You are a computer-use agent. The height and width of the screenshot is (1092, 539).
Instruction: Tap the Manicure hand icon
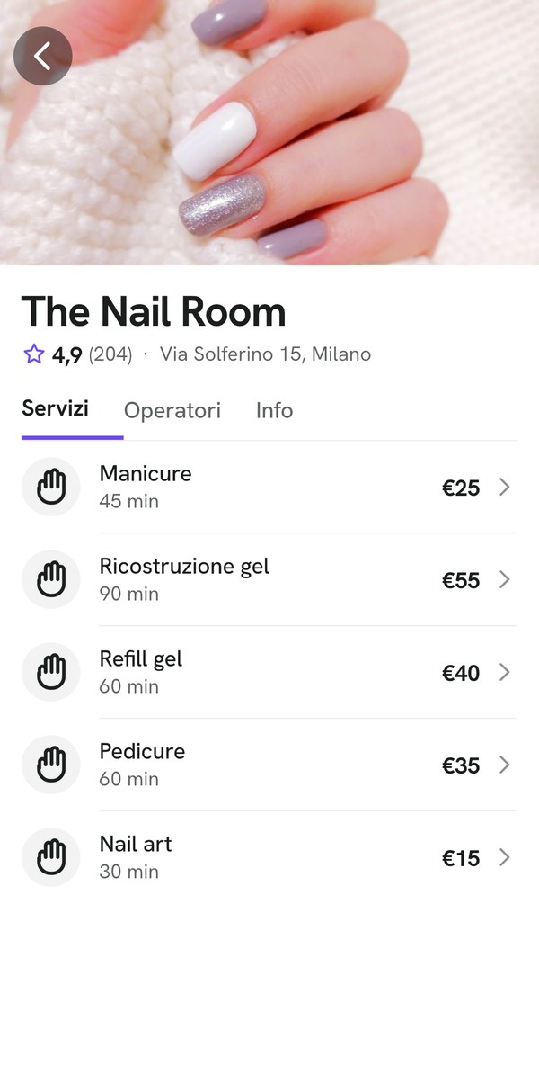click(51, 487)
